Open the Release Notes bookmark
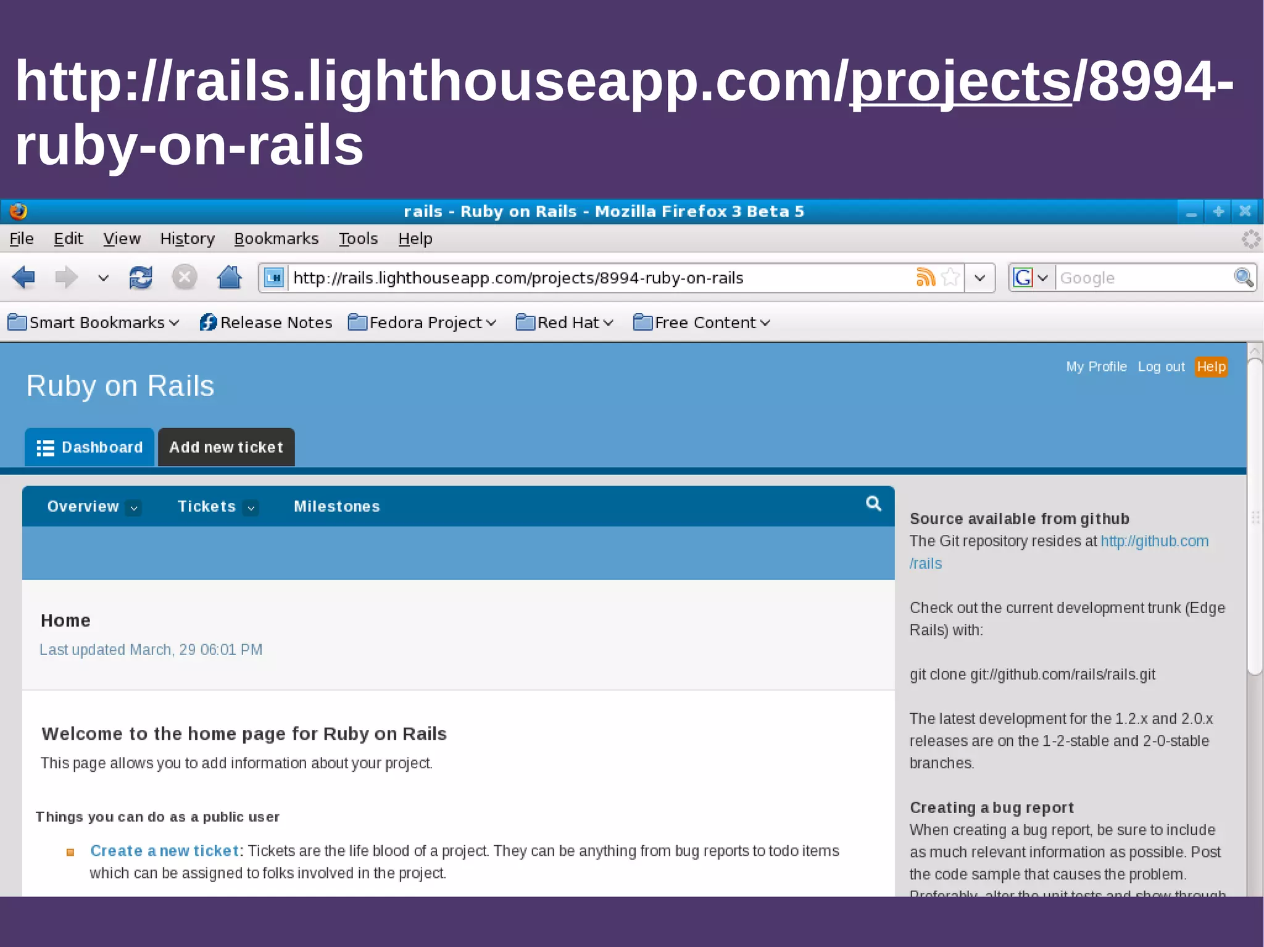1264x947 pixels. click(266, 323)
